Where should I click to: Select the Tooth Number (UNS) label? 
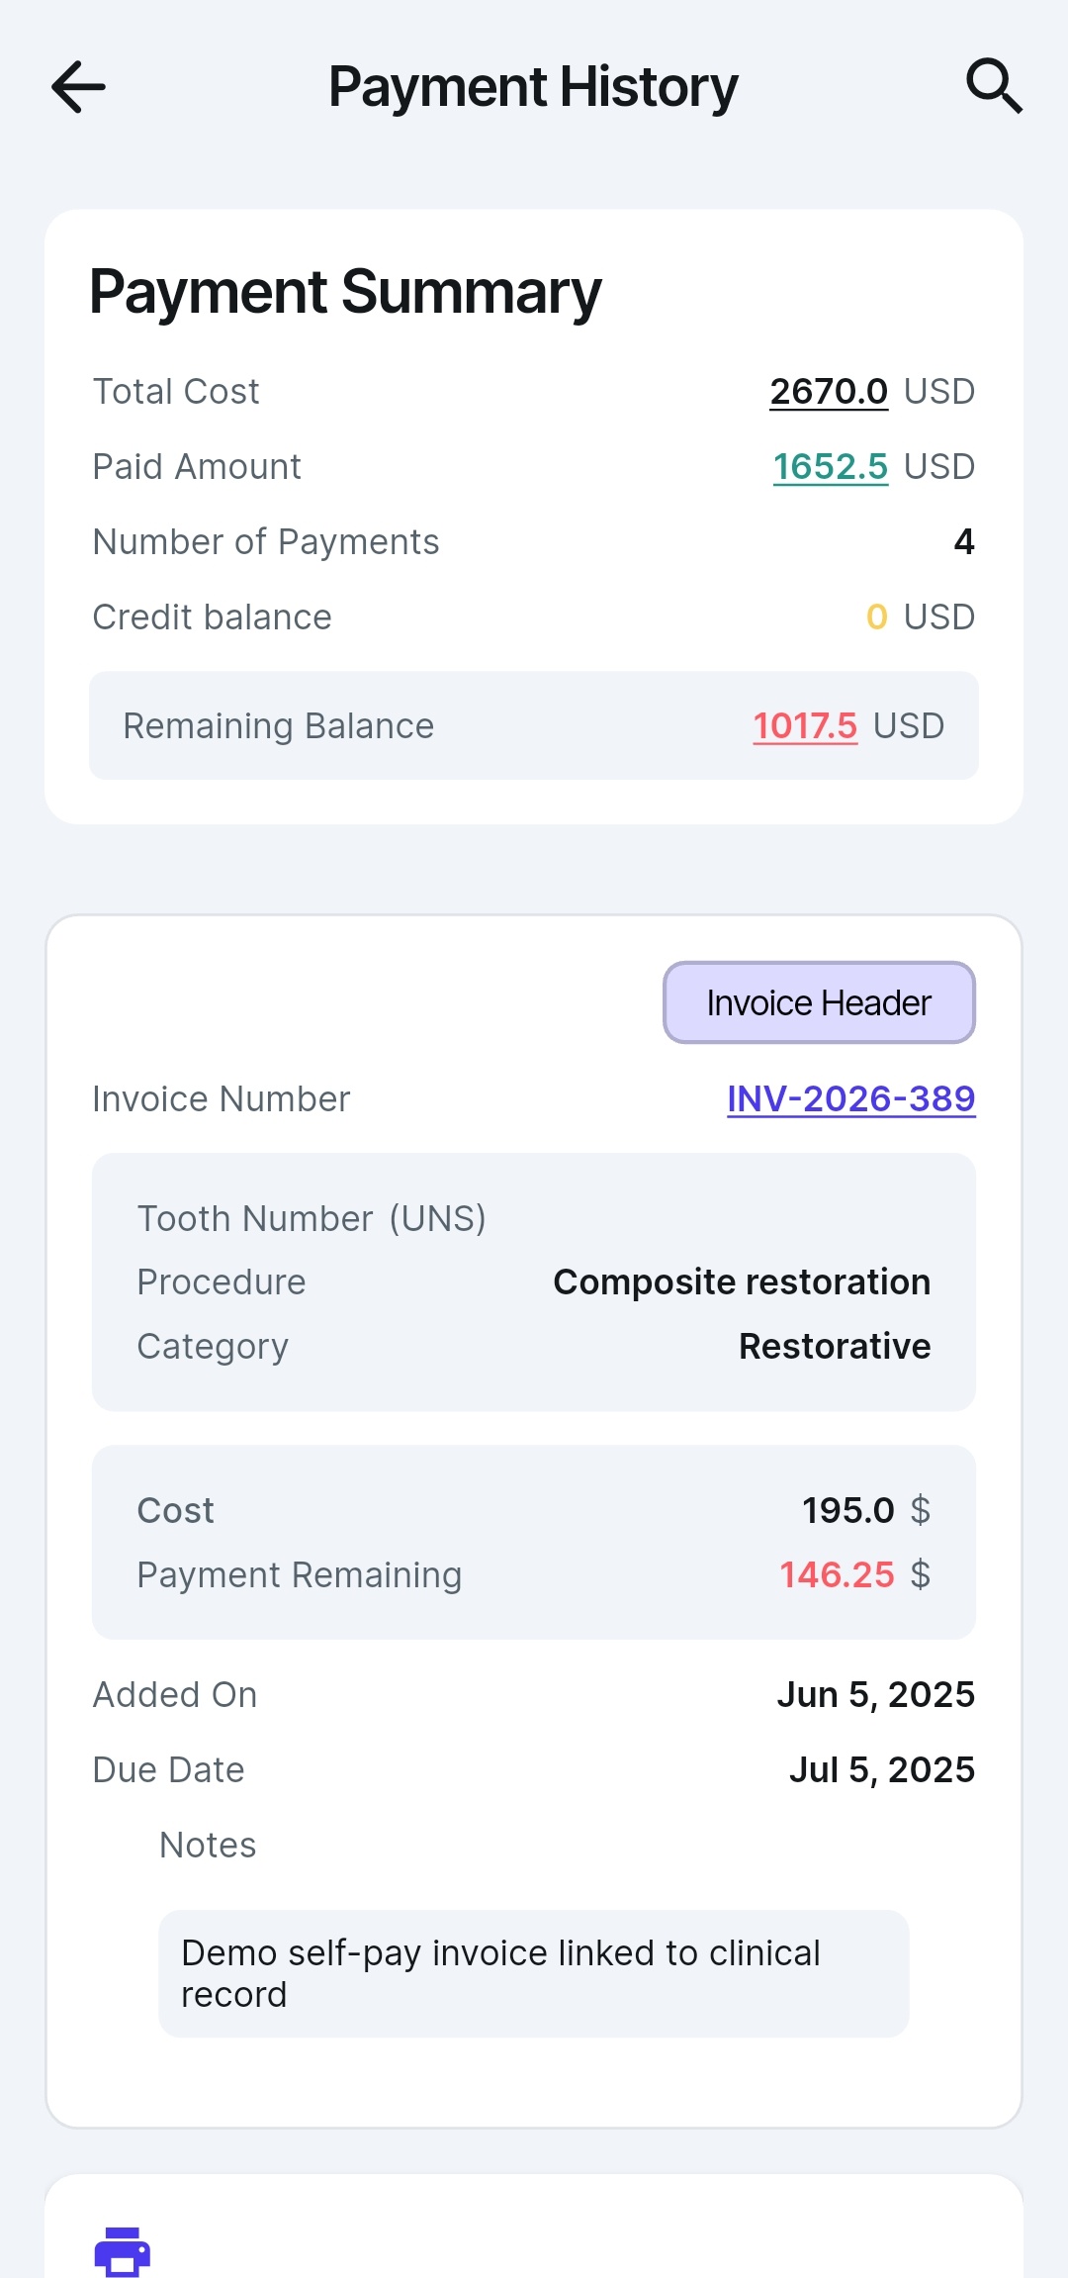coord(311,1219)
